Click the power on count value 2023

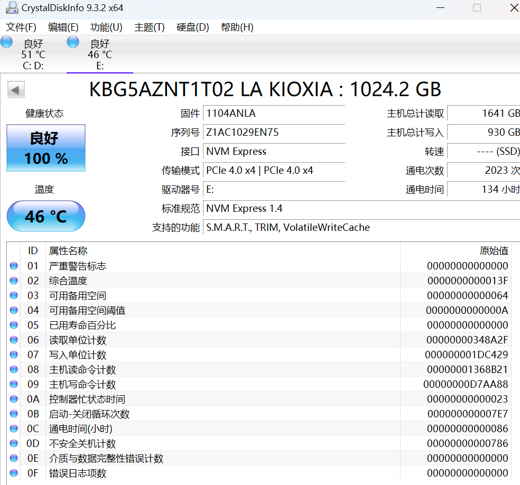tap(484, 171)
